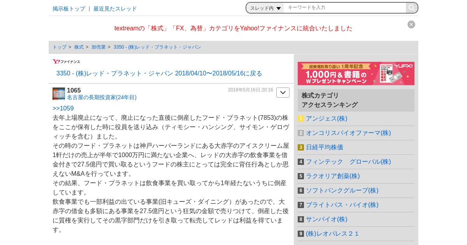Open アンジェス(株) in the ranking

pos(327,119)
